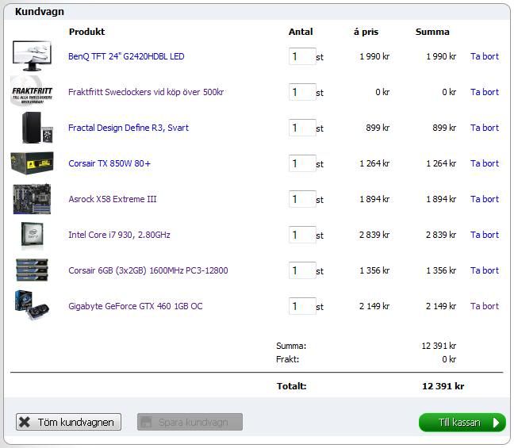Click the Spara kundvagn button
Viewport: 518px width, 448px height.
coord(190,423)
